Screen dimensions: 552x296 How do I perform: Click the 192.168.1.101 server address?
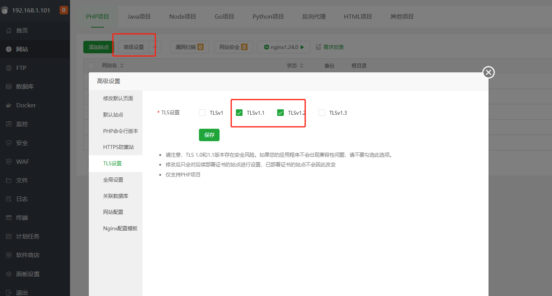[x=31, y=11]
